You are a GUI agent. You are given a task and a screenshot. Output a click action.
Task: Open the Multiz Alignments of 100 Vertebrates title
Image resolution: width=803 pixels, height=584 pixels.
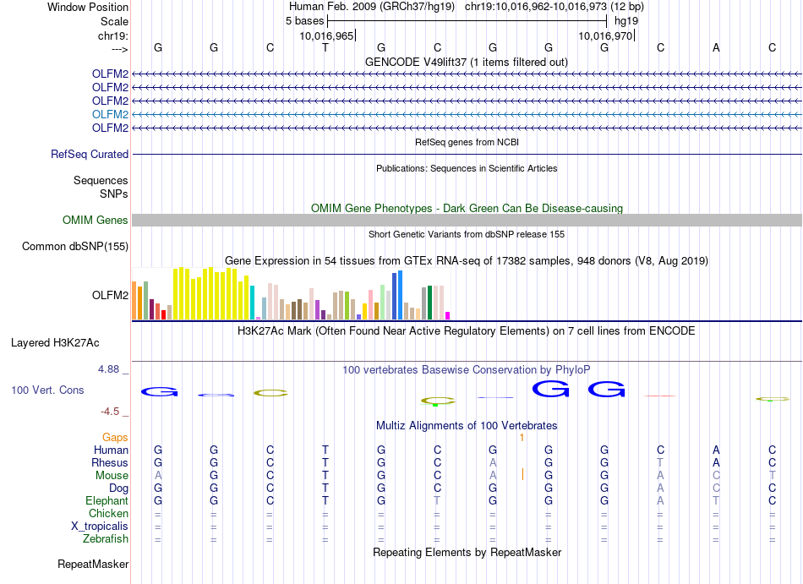click(467, 425)
